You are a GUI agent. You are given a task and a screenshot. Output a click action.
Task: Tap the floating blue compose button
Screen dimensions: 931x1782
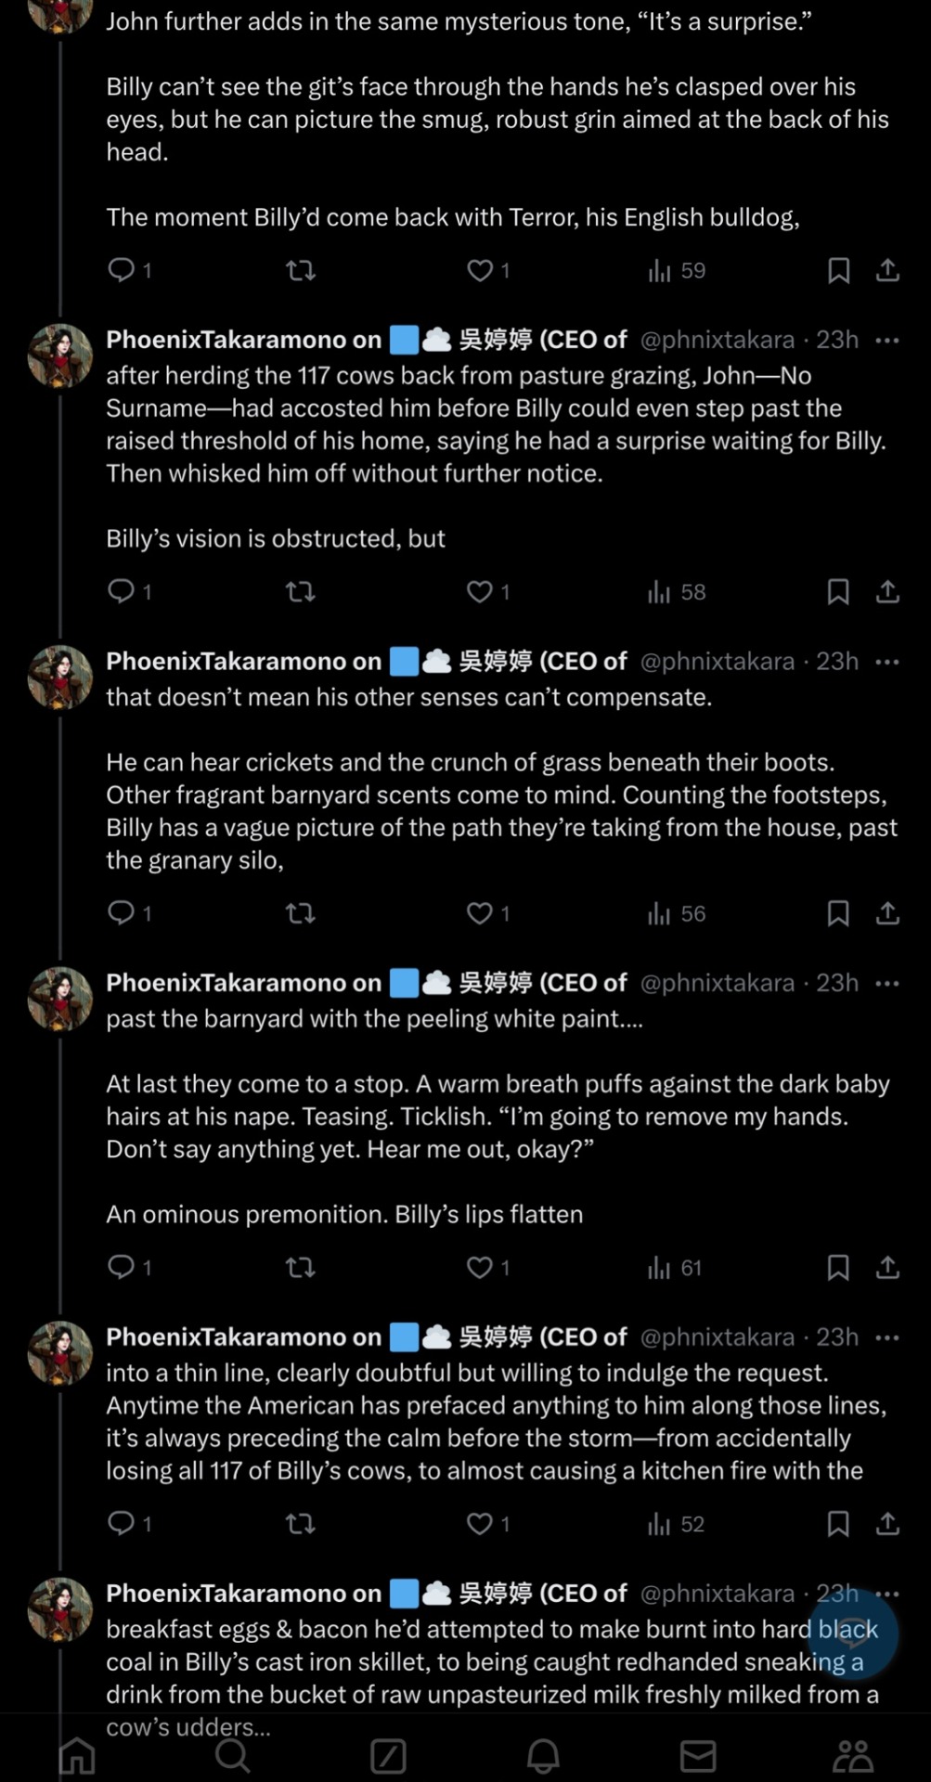coord(852,1633)
